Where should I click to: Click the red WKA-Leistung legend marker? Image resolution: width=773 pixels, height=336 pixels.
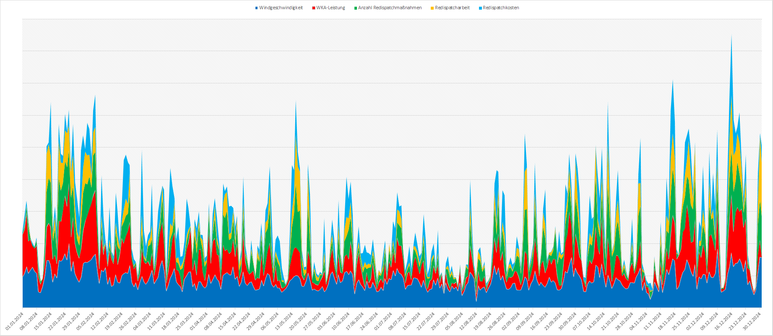(x=314, y=8)
